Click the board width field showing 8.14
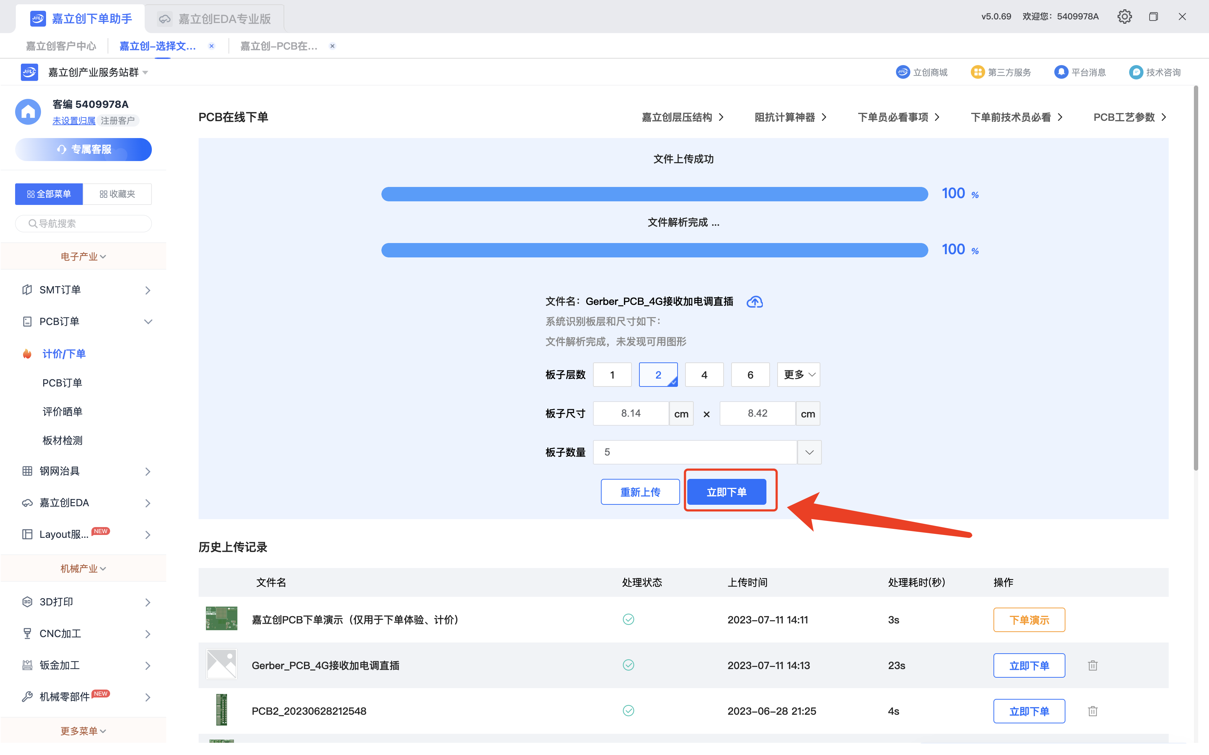Screen dimensions: 1209x755 point(631,413)
